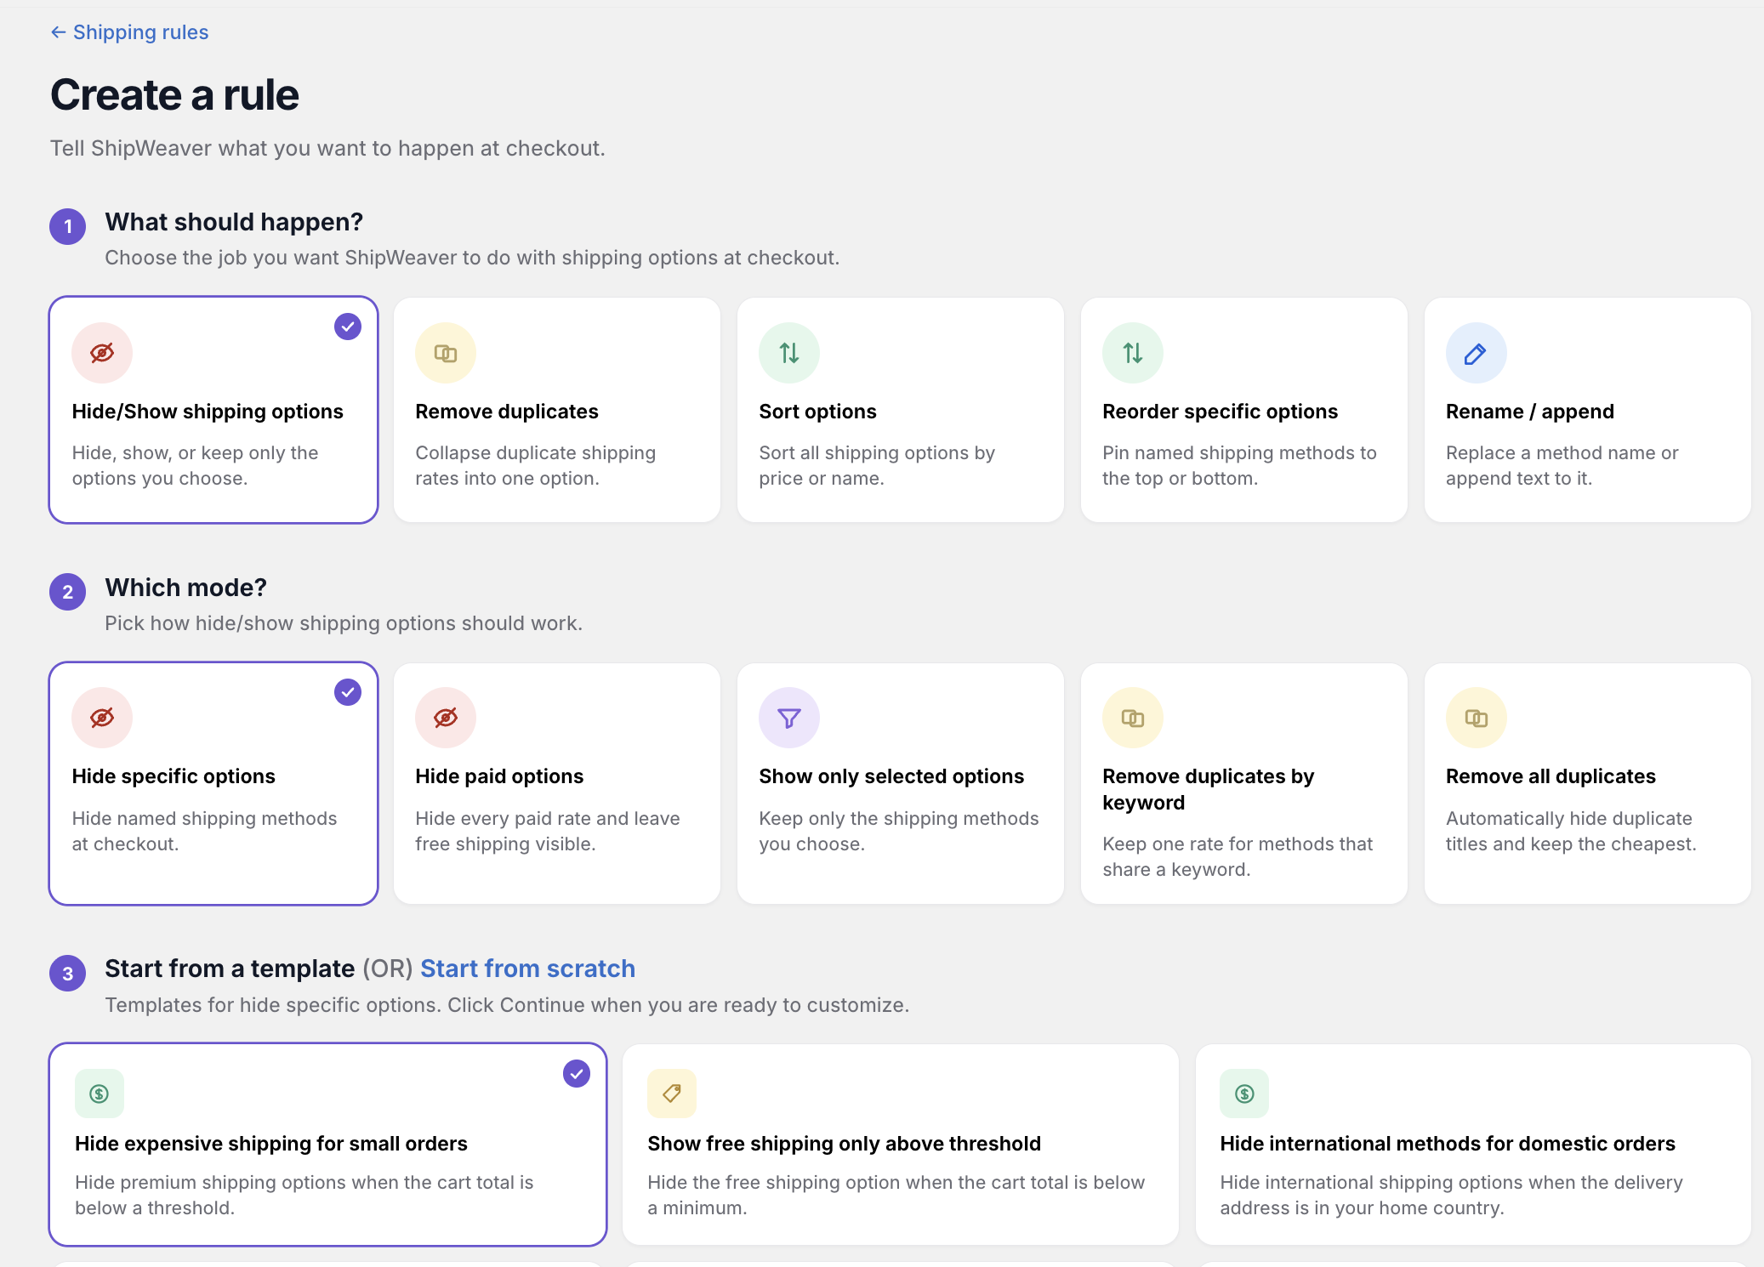This screenshot has width=1764, height=1267.
Task: Click tag icon on Show free shipping template
Action: (672, 1094)
